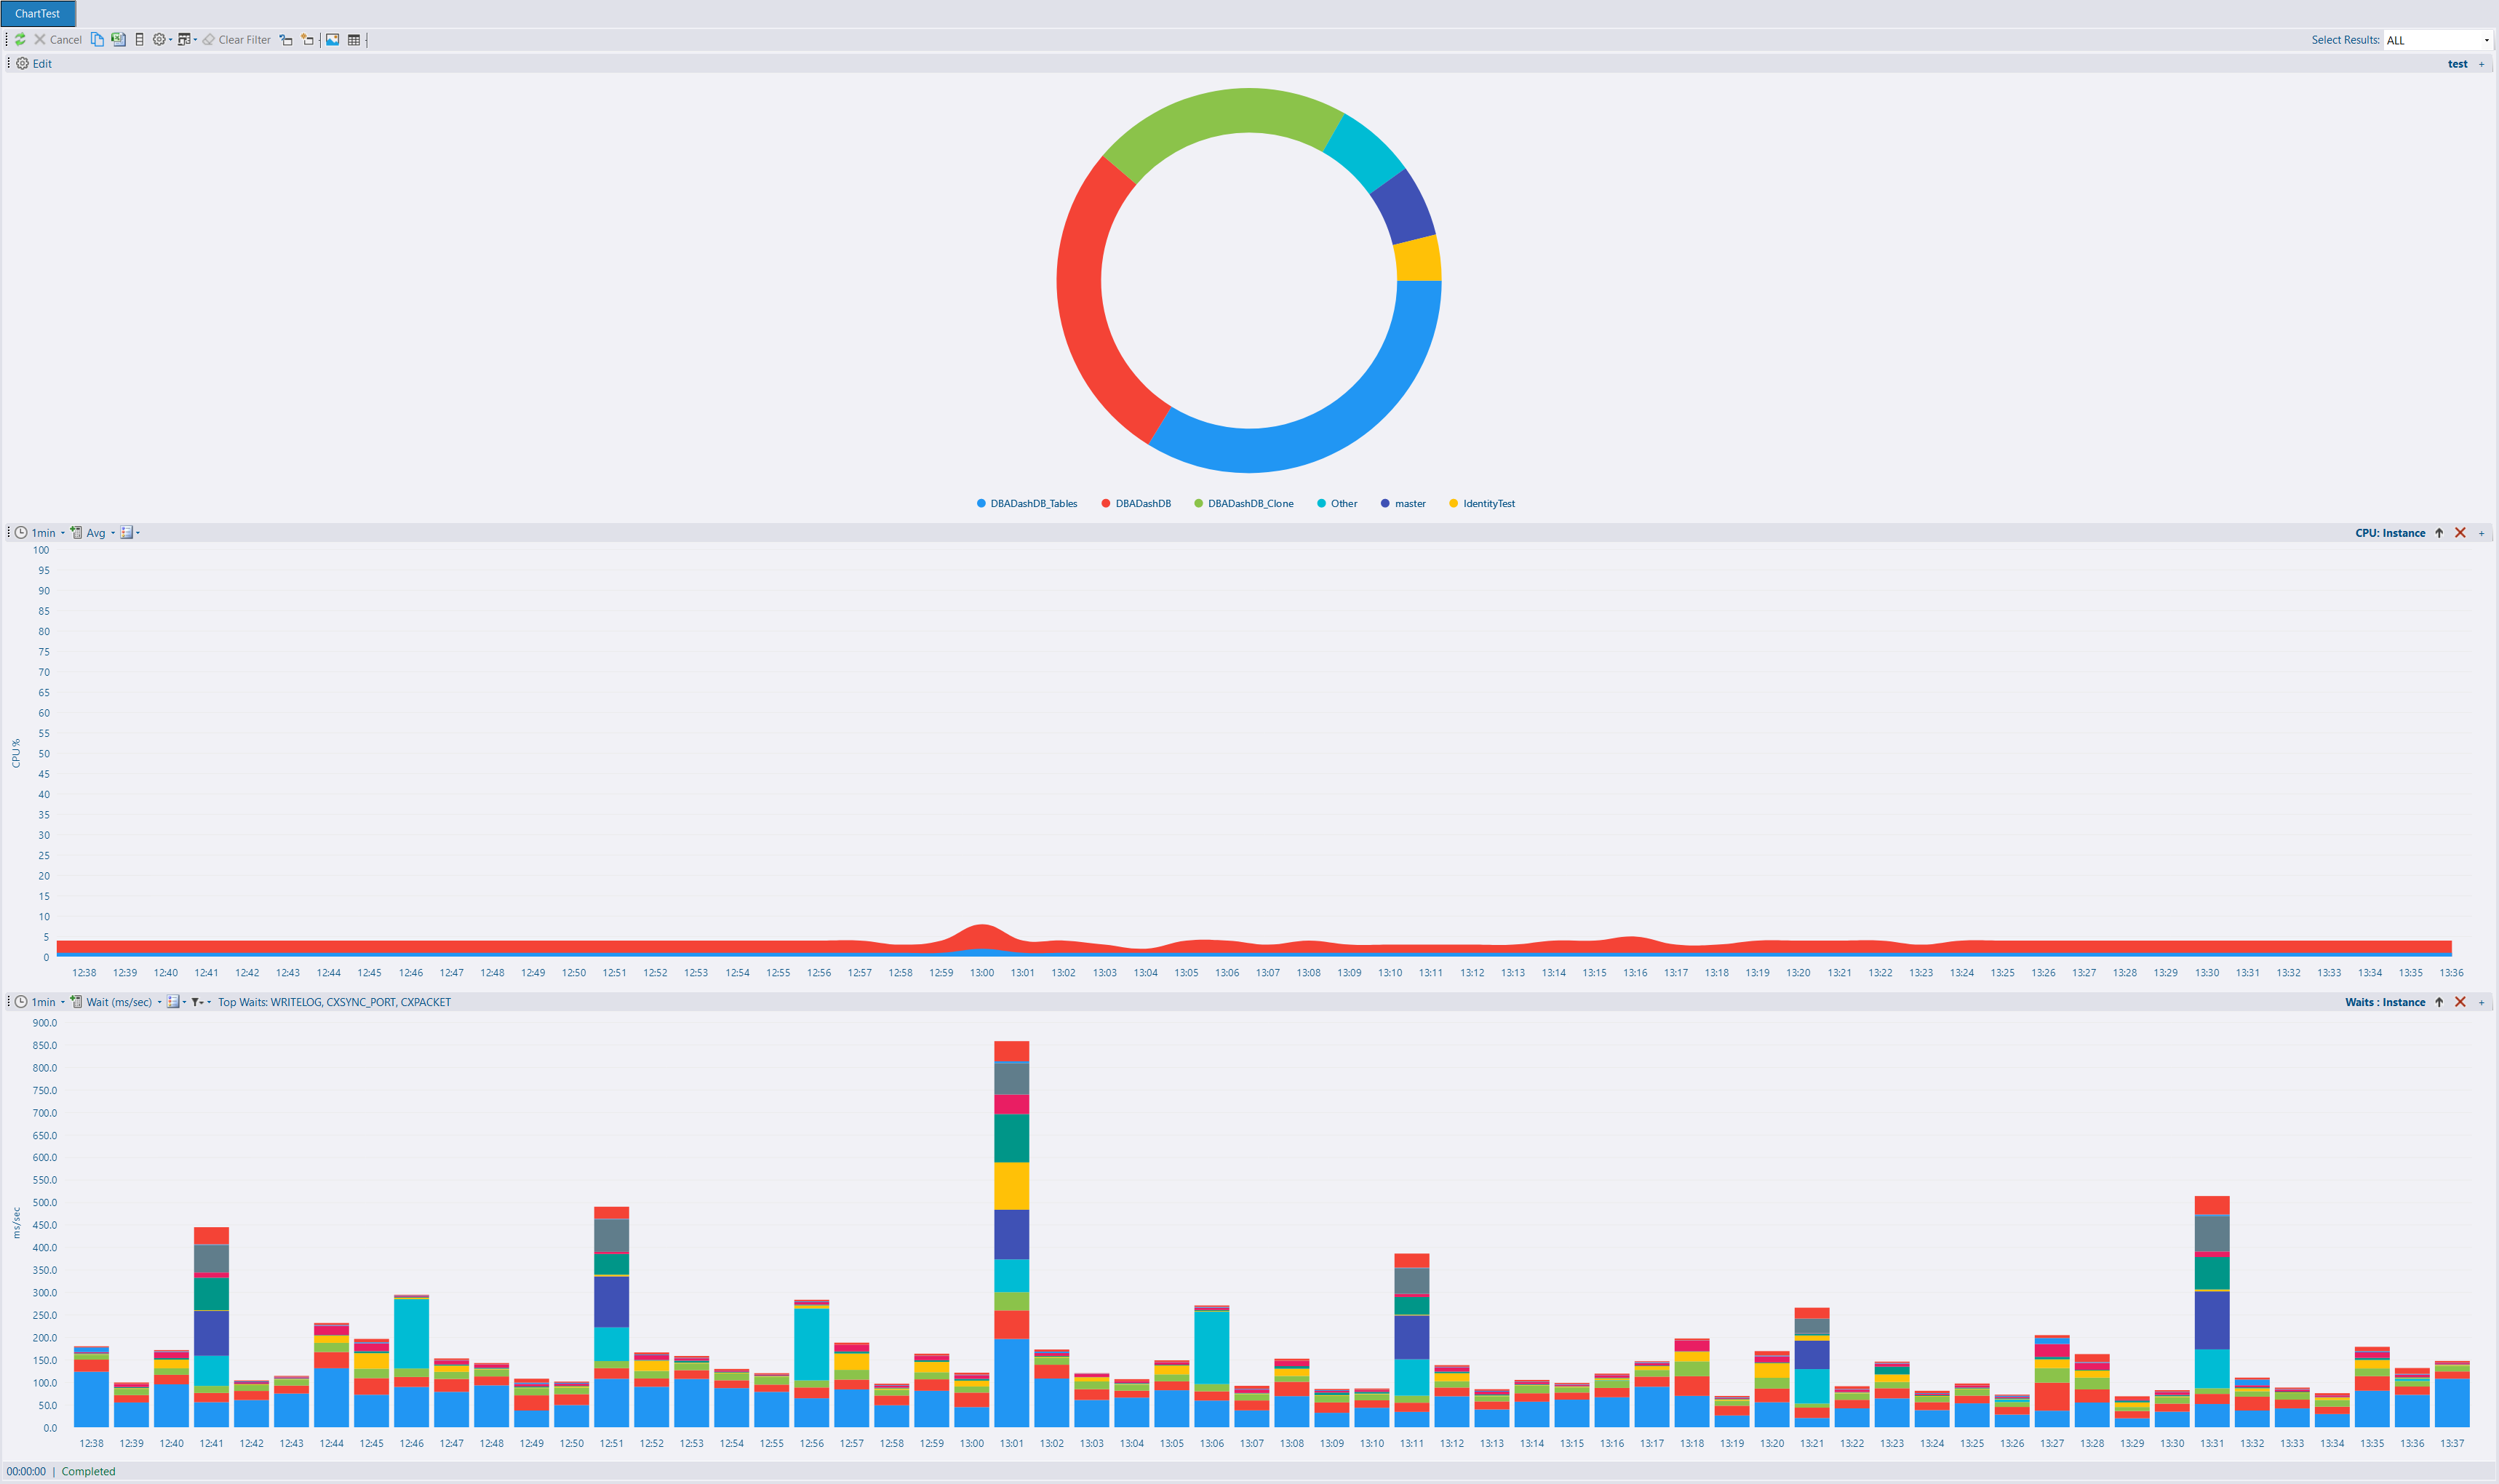Export results with the Excel icon

coord(118,39)
